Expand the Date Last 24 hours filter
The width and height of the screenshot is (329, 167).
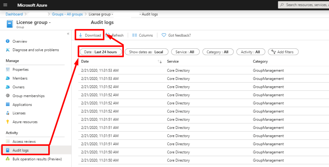(101, 52)
